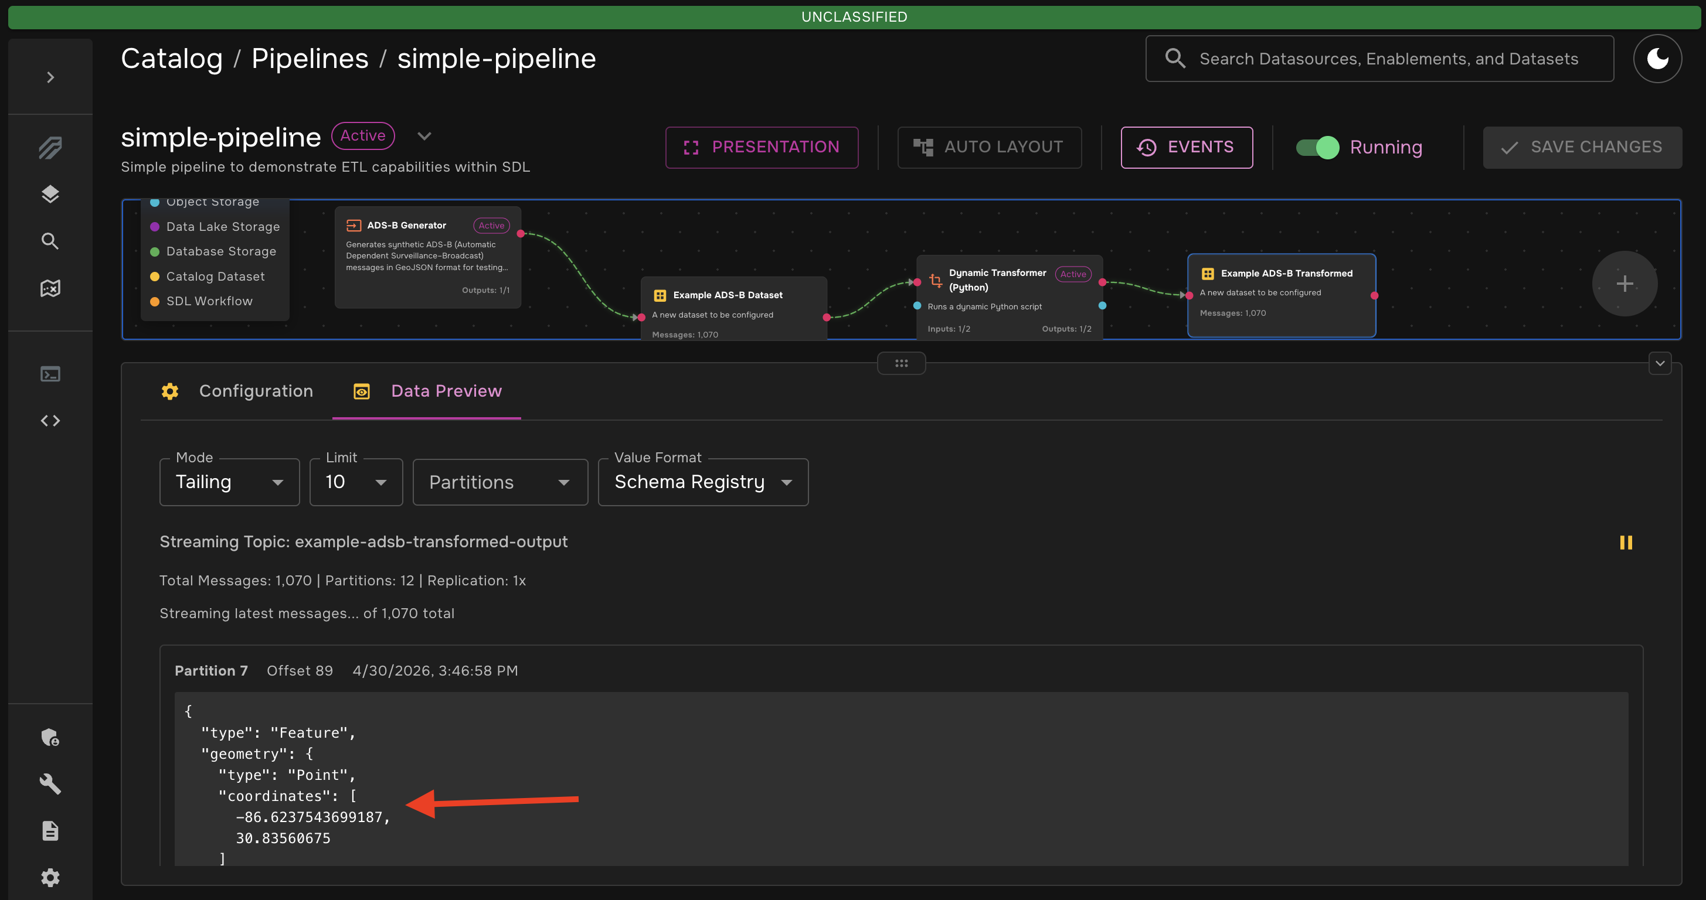Click SAVE CHANGES button
This screenshot has width=1706, height=900.
(1582, 147)
